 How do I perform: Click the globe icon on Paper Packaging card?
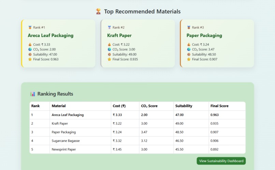[x=189, y=49]
